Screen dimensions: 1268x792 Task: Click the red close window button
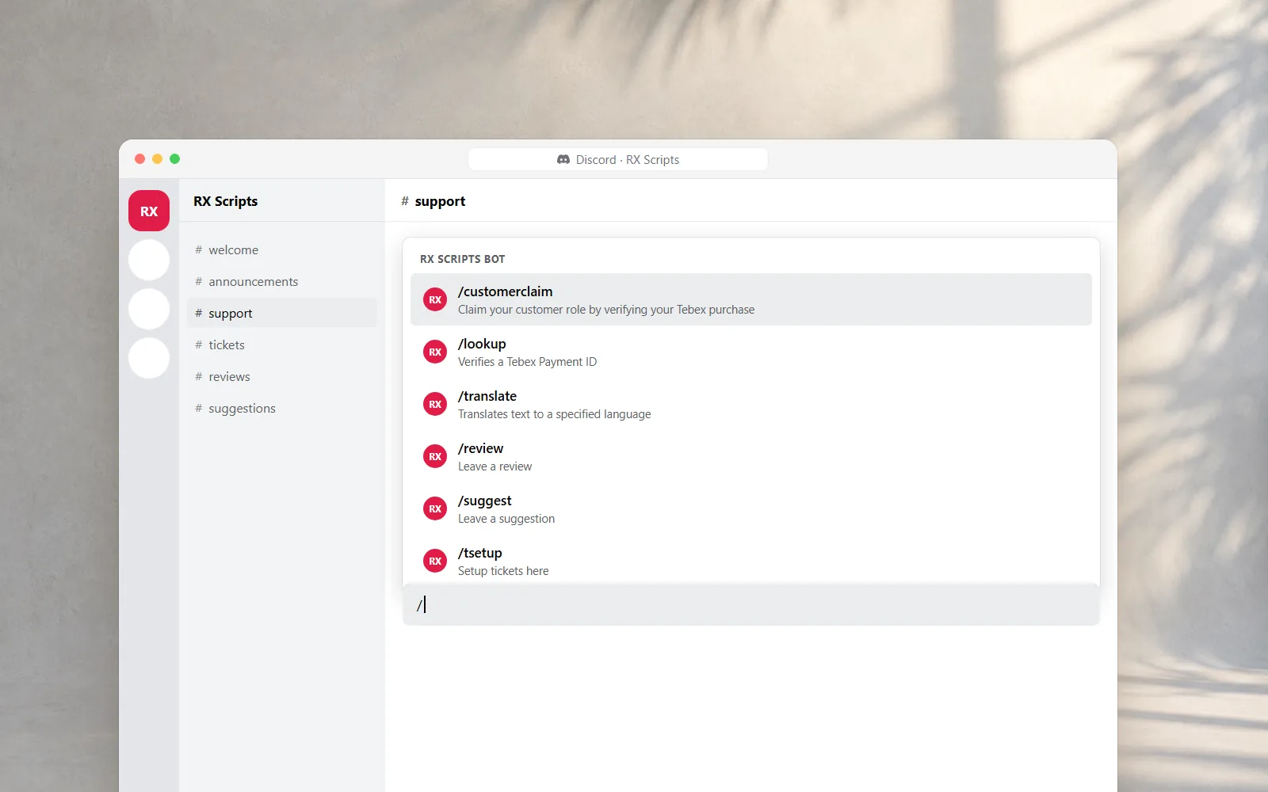(139, 159)
